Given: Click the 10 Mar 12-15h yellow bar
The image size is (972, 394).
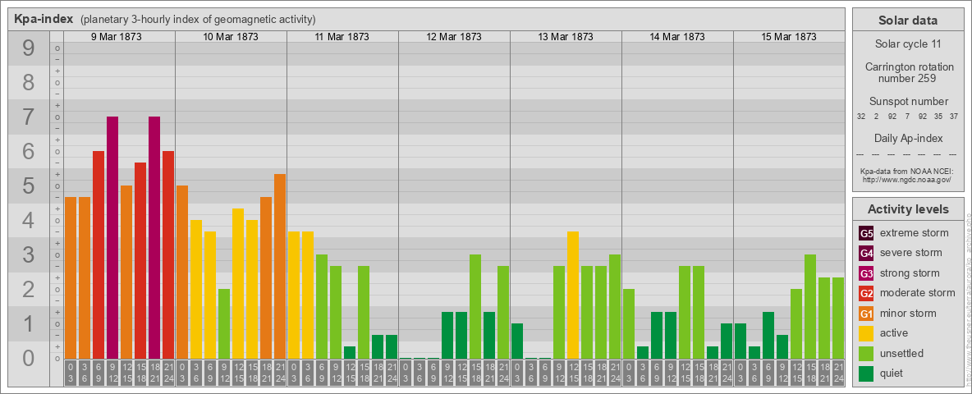Looking at the screenshot, I should [238, 284].
